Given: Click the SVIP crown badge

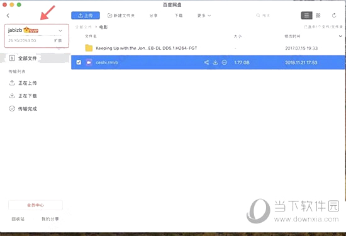Looking at the screenshot, I should point(31,30).
